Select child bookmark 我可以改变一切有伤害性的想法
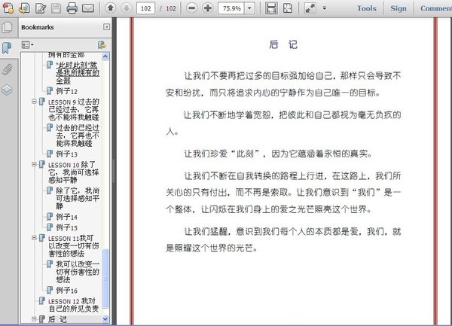Screen dimensions: 452x326 (x=78, y=272)
